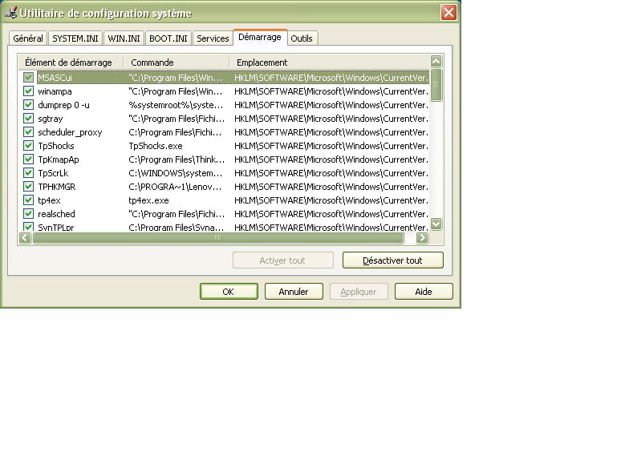Toggle the TpKmapAp checkbox
The image size is (625, 456).
(x=28, y=159)
